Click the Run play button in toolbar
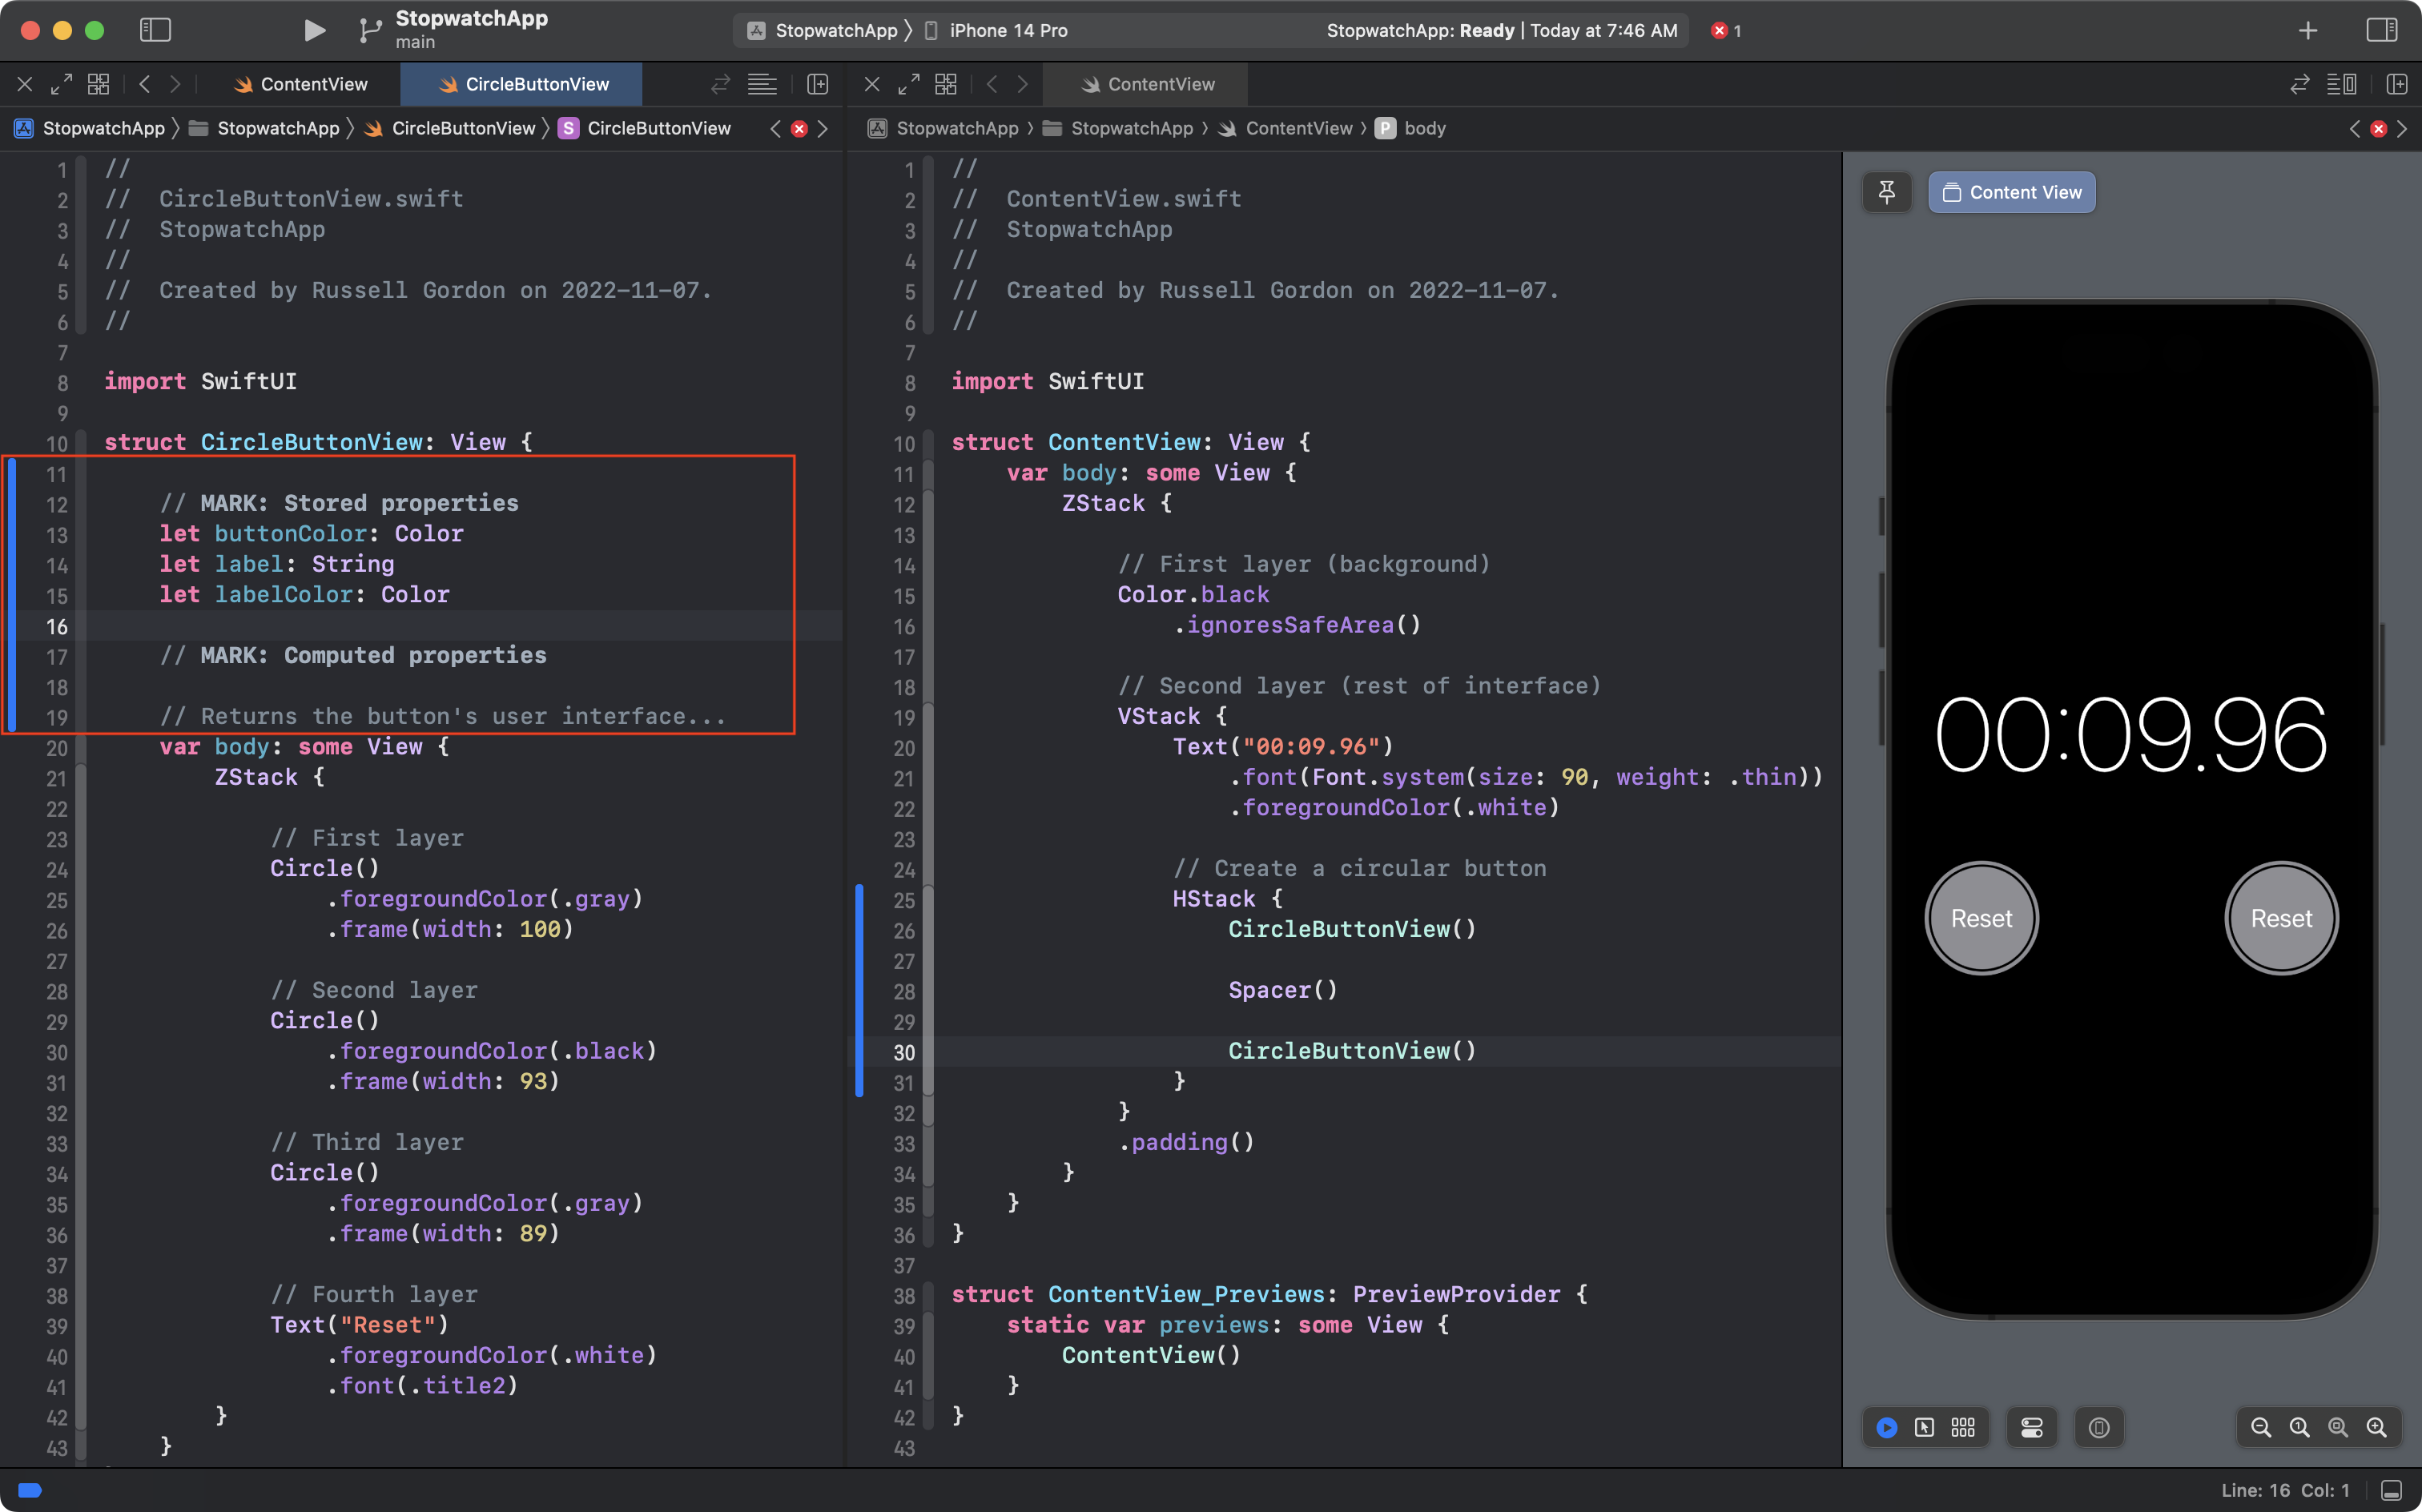2422x1512 pixels. click(314, 30)
